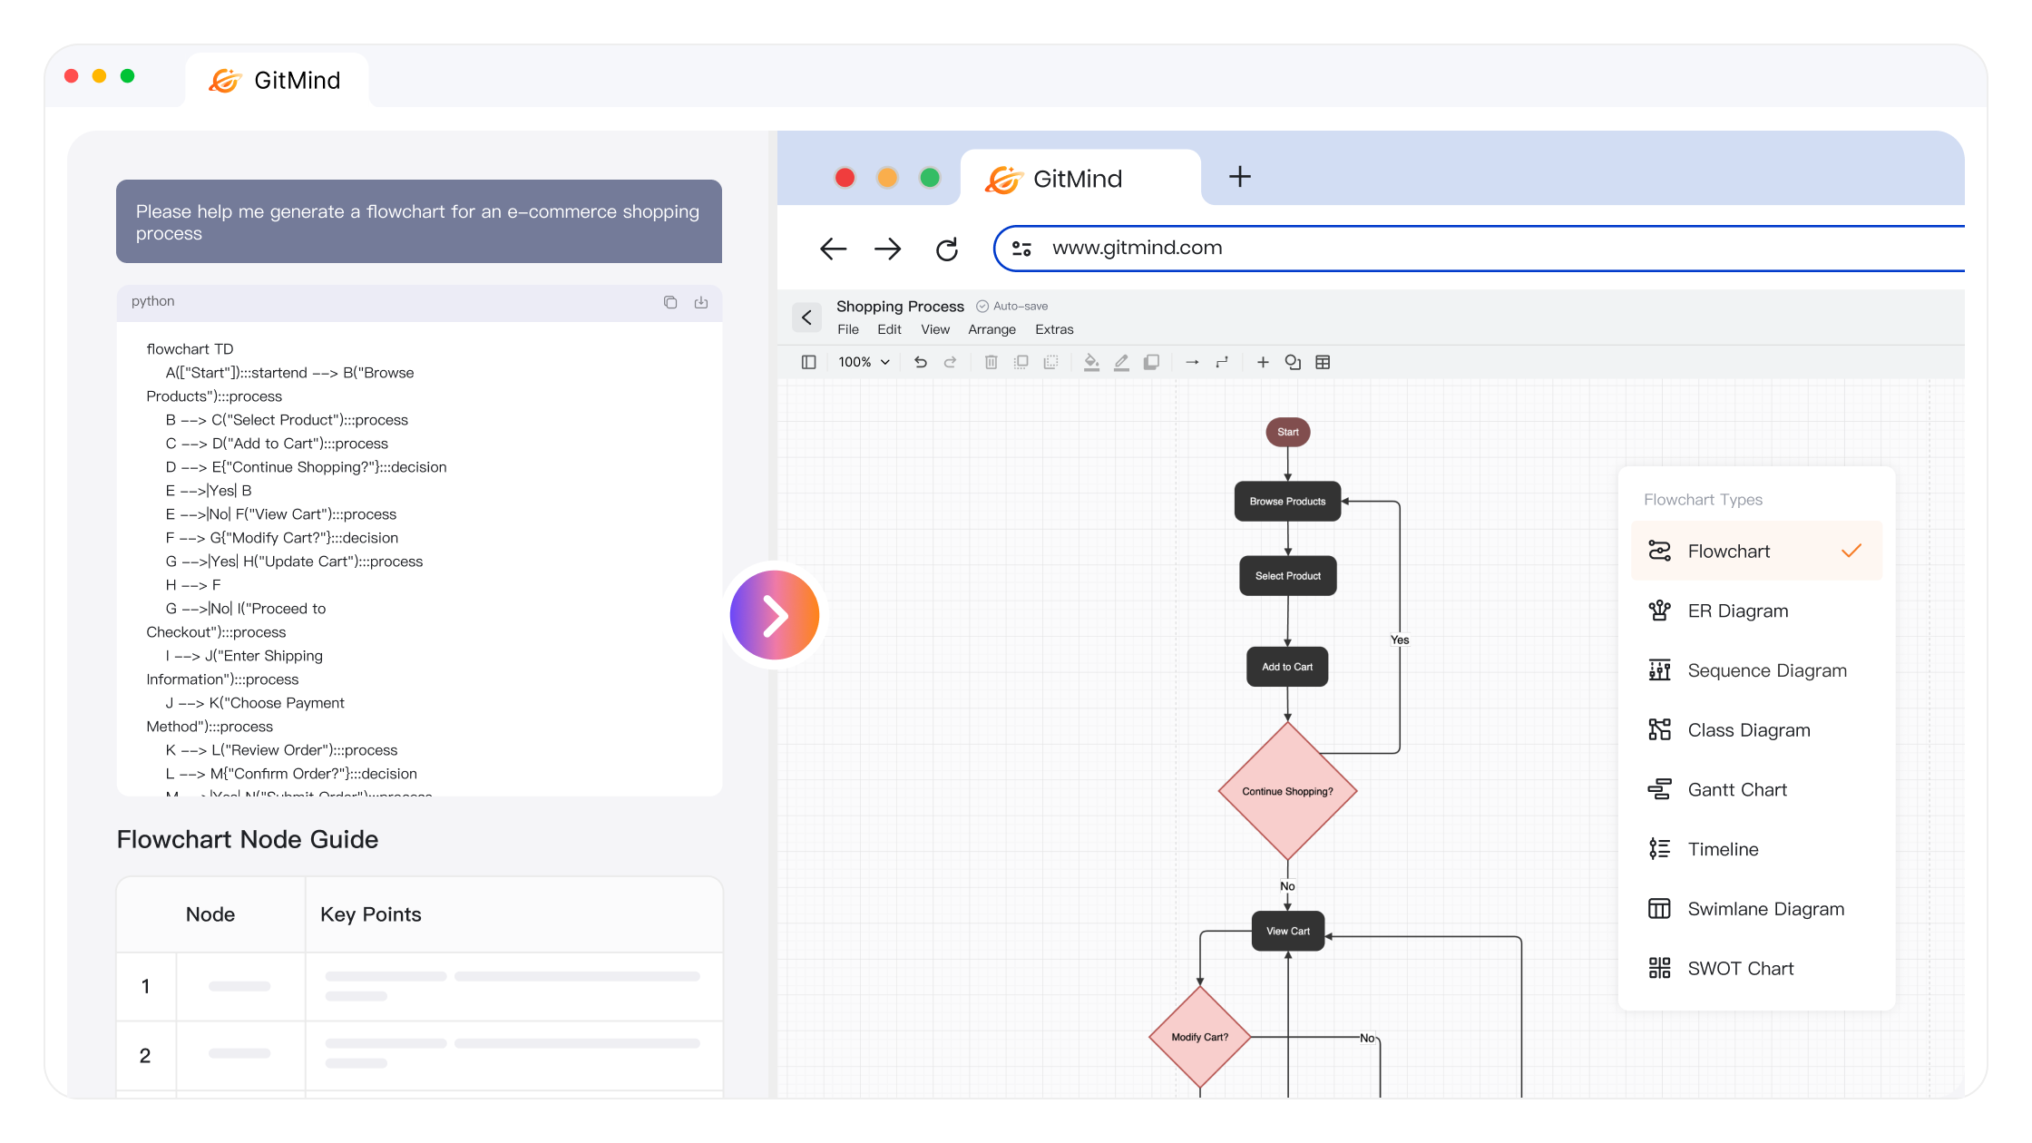Click the insert table icon

pos(1323,362)
